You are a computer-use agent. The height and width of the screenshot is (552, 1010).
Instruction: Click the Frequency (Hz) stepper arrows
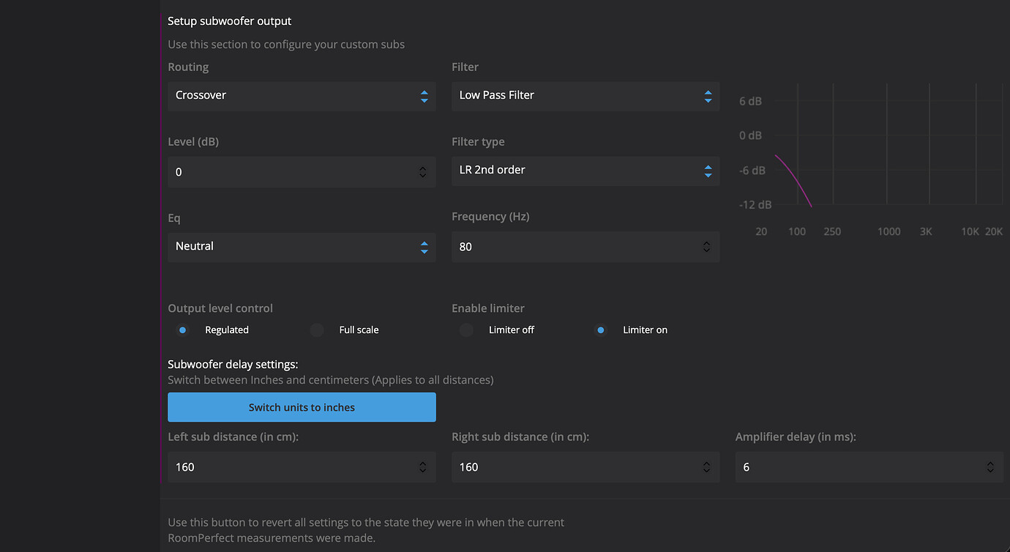(x=706, y=247)
